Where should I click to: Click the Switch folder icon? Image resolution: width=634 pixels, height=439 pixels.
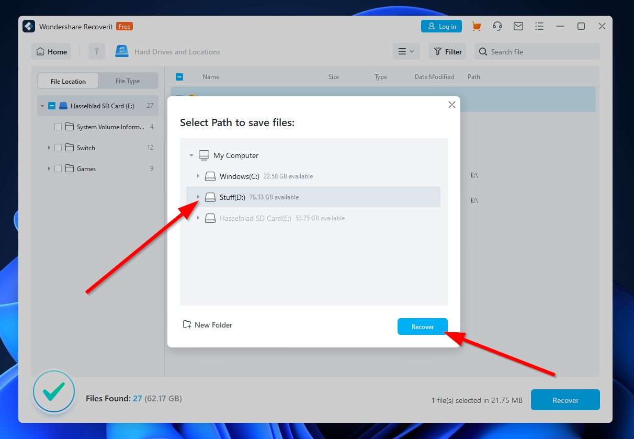click(70, 148)
